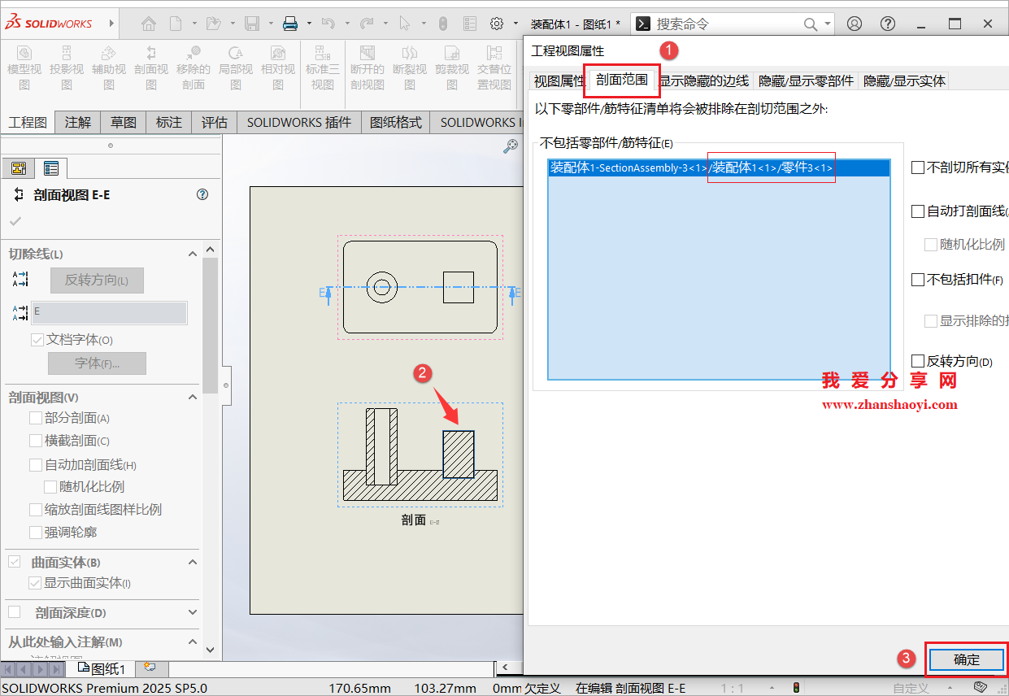
Task: Switch to the 隐藏/显示零部件 tab
Action: coord(807,80)
